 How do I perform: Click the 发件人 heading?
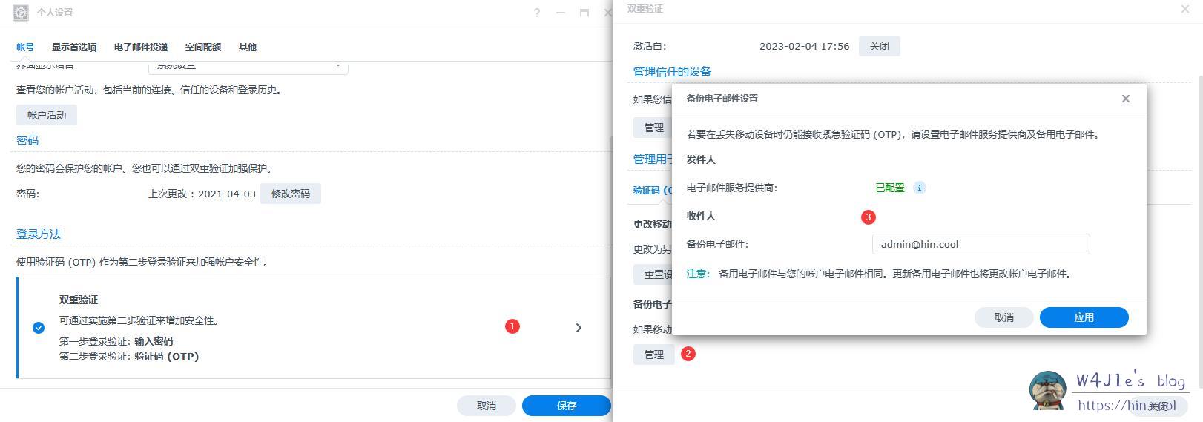tap(701, 159)
